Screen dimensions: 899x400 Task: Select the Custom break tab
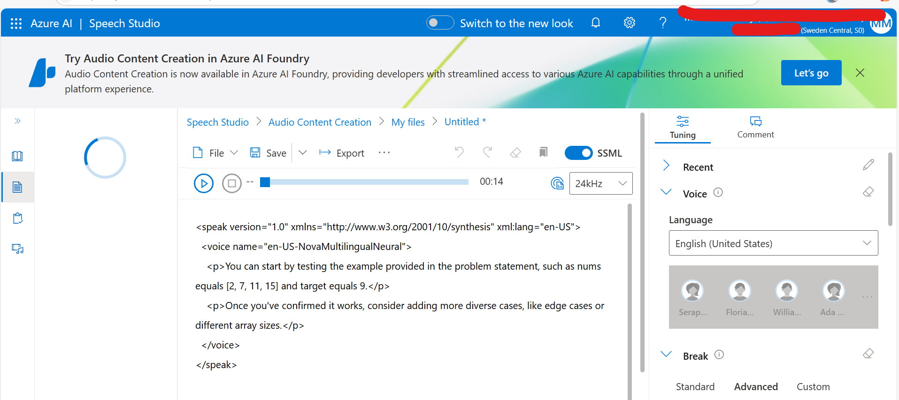point(813,387)
